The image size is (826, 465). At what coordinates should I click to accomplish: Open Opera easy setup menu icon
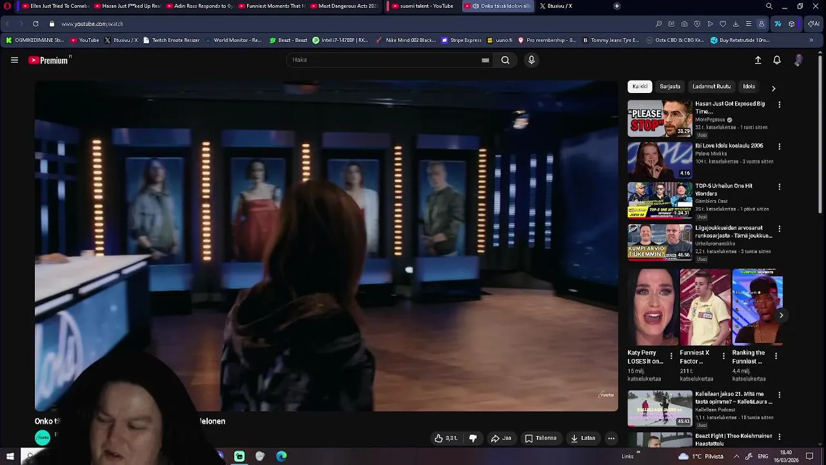(749, 24)
